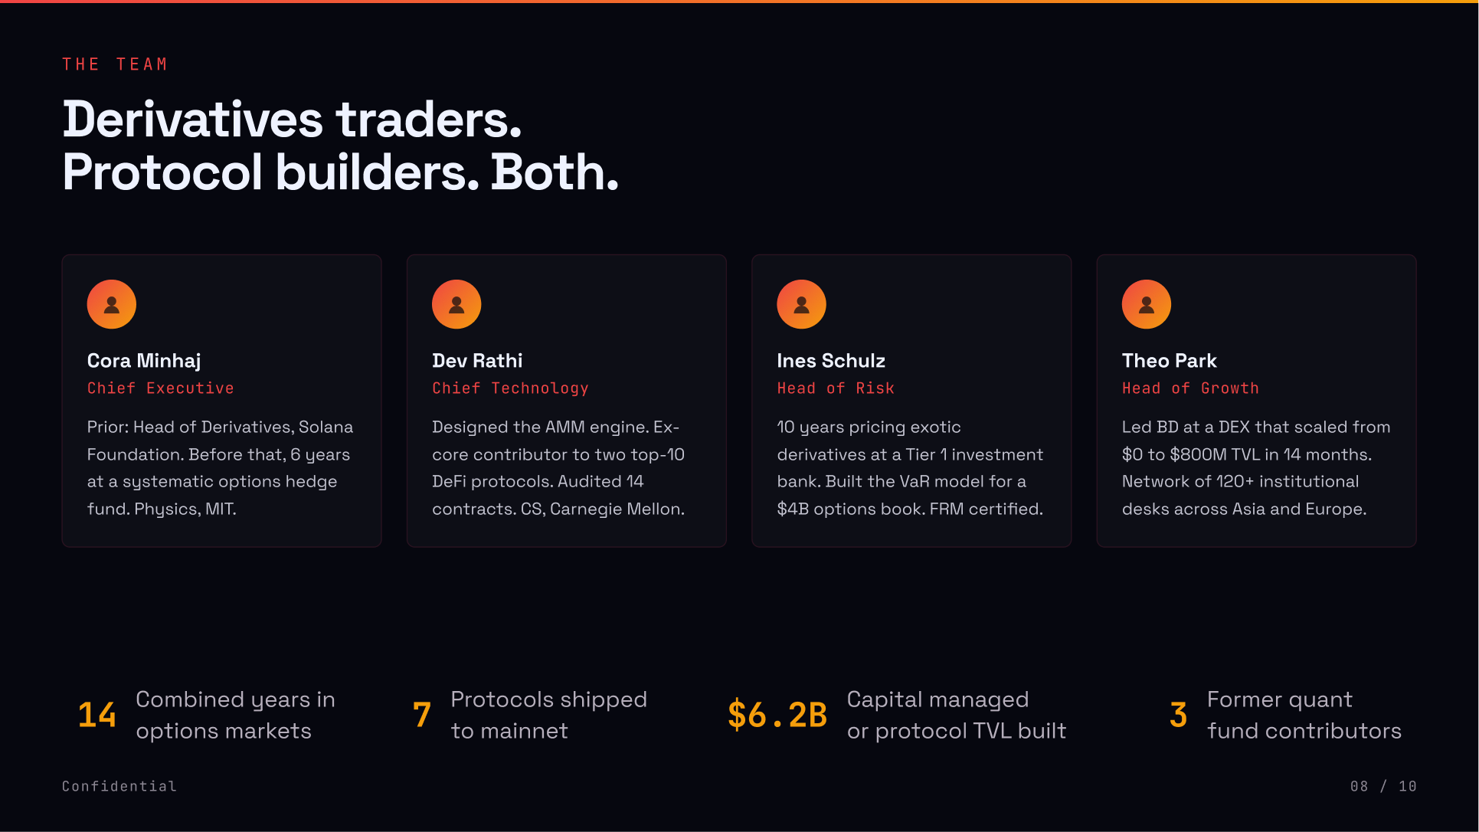Click the Ines Schulz name heading
Screen dimensions: 1479x832
pyautogui.click(x=831, y=361)
